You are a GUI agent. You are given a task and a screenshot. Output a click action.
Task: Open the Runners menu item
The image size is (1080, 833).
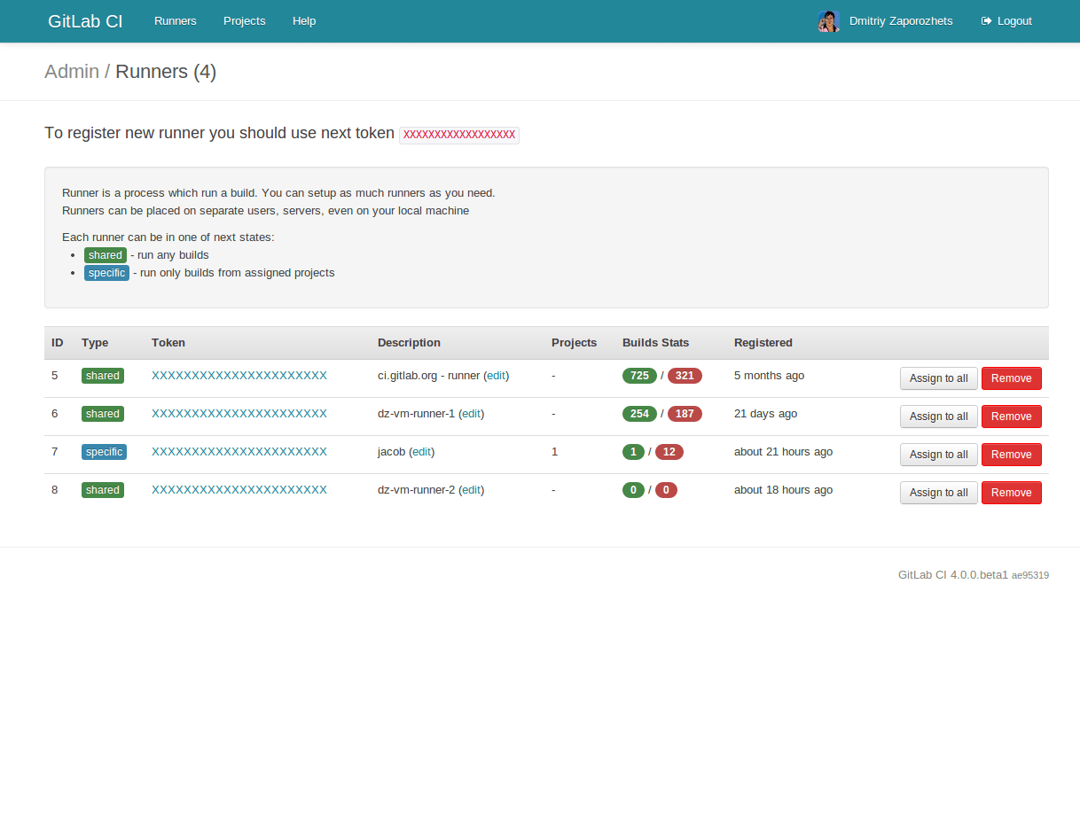point(176,21)
